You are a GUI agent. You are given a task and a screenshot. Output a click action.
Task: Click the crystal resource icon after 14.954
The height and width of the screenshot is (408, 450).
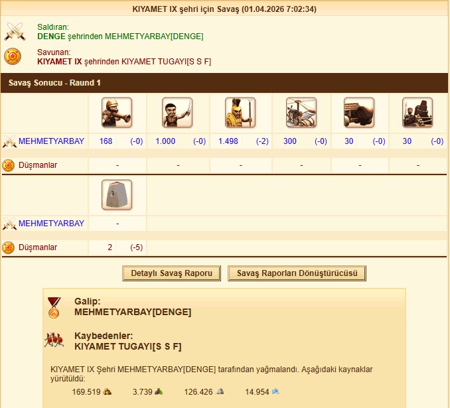click(275, 391)
